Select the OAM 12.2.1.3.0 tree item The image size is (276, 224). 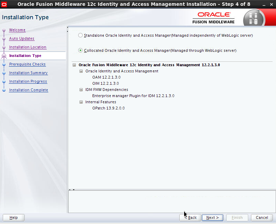106,77
